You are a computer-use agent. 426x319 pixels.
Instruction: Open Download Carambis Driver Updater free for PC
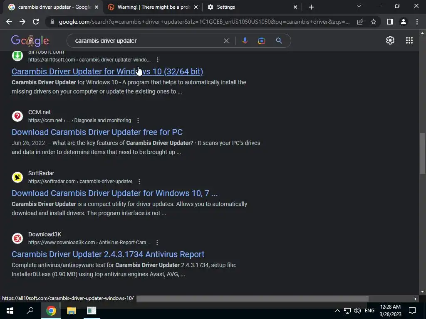[97, 132]
